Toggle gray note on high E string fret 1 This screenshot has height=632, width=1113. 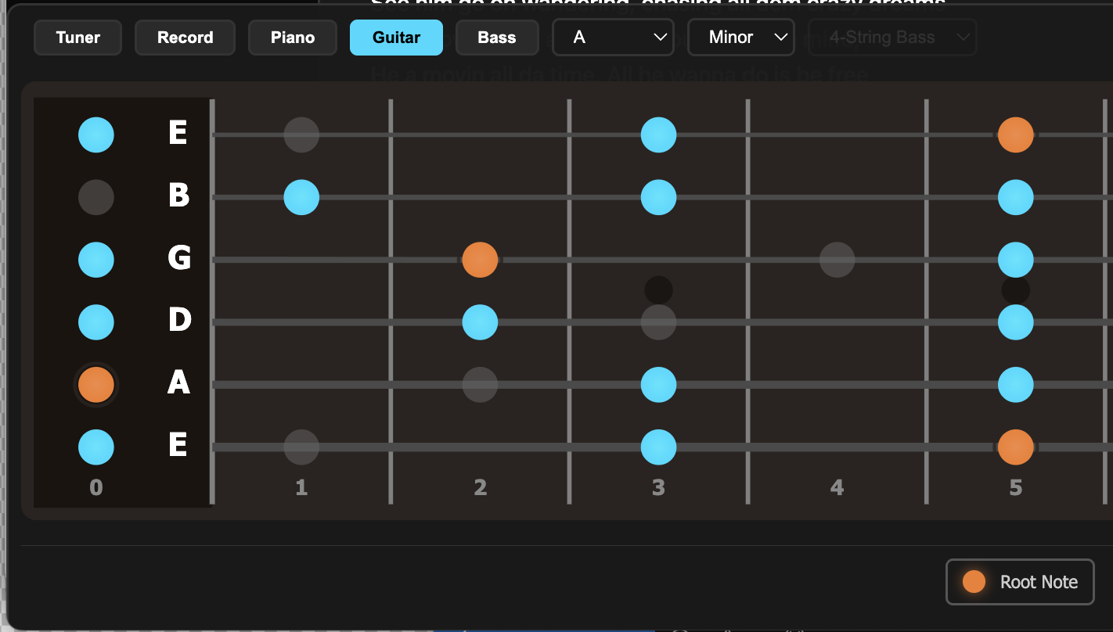pos(301,135)
